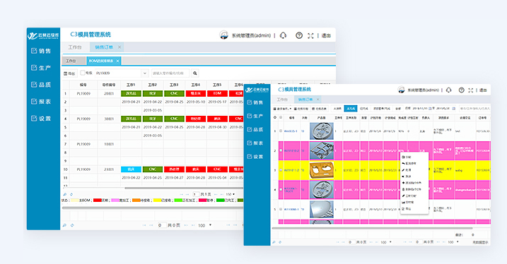Click the help question mark icon, left window
Viewport: 507px width, 264px height.
click(299, 35)
